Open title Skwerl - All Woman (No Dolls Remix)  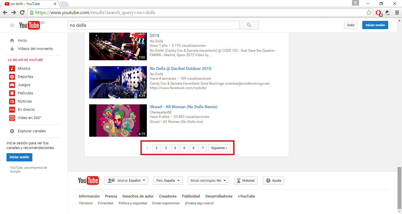[184, 107]
